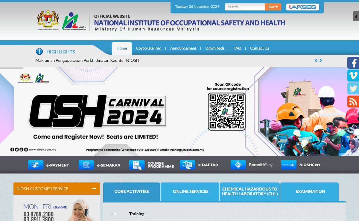This screenshot has width=359, height=221.
Task: Open the NIOSH Facebook page icon
Action: pyautogui.click(x=353, y=63)
